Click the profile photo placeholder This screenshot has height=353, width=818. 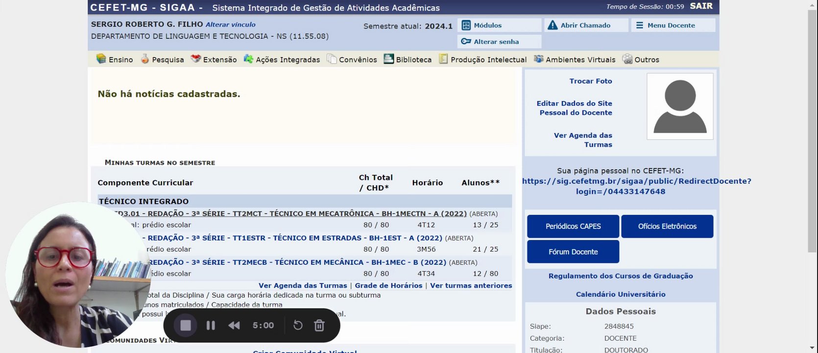[680, 106]
